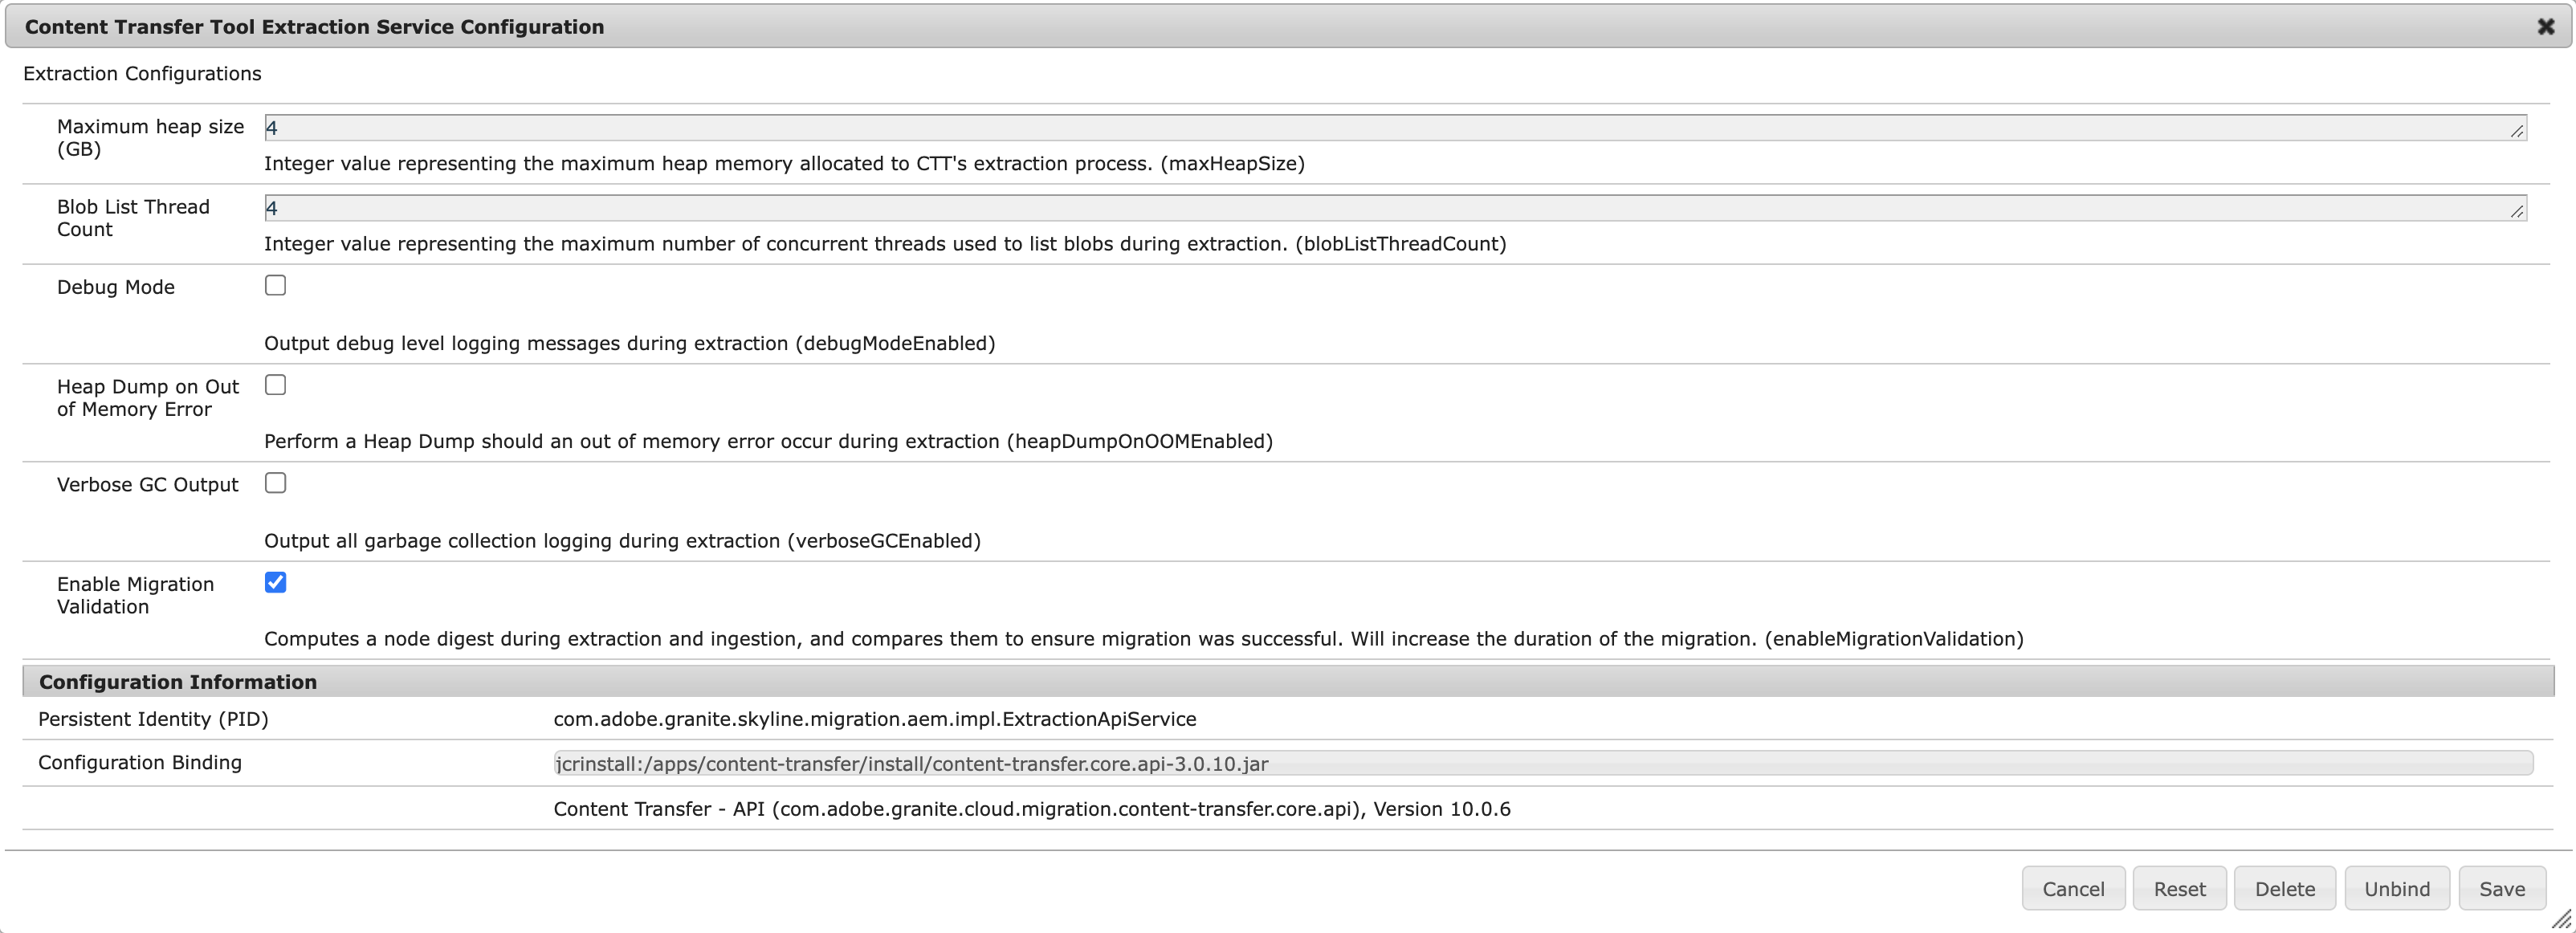Screen dimensions: 2576x933
Task: Grab the heap size field resize handle
Action: (x=2517, y=131)
